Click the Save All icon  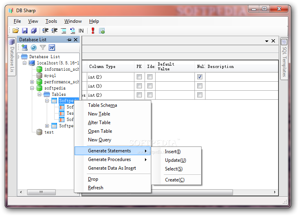[34, 31]
